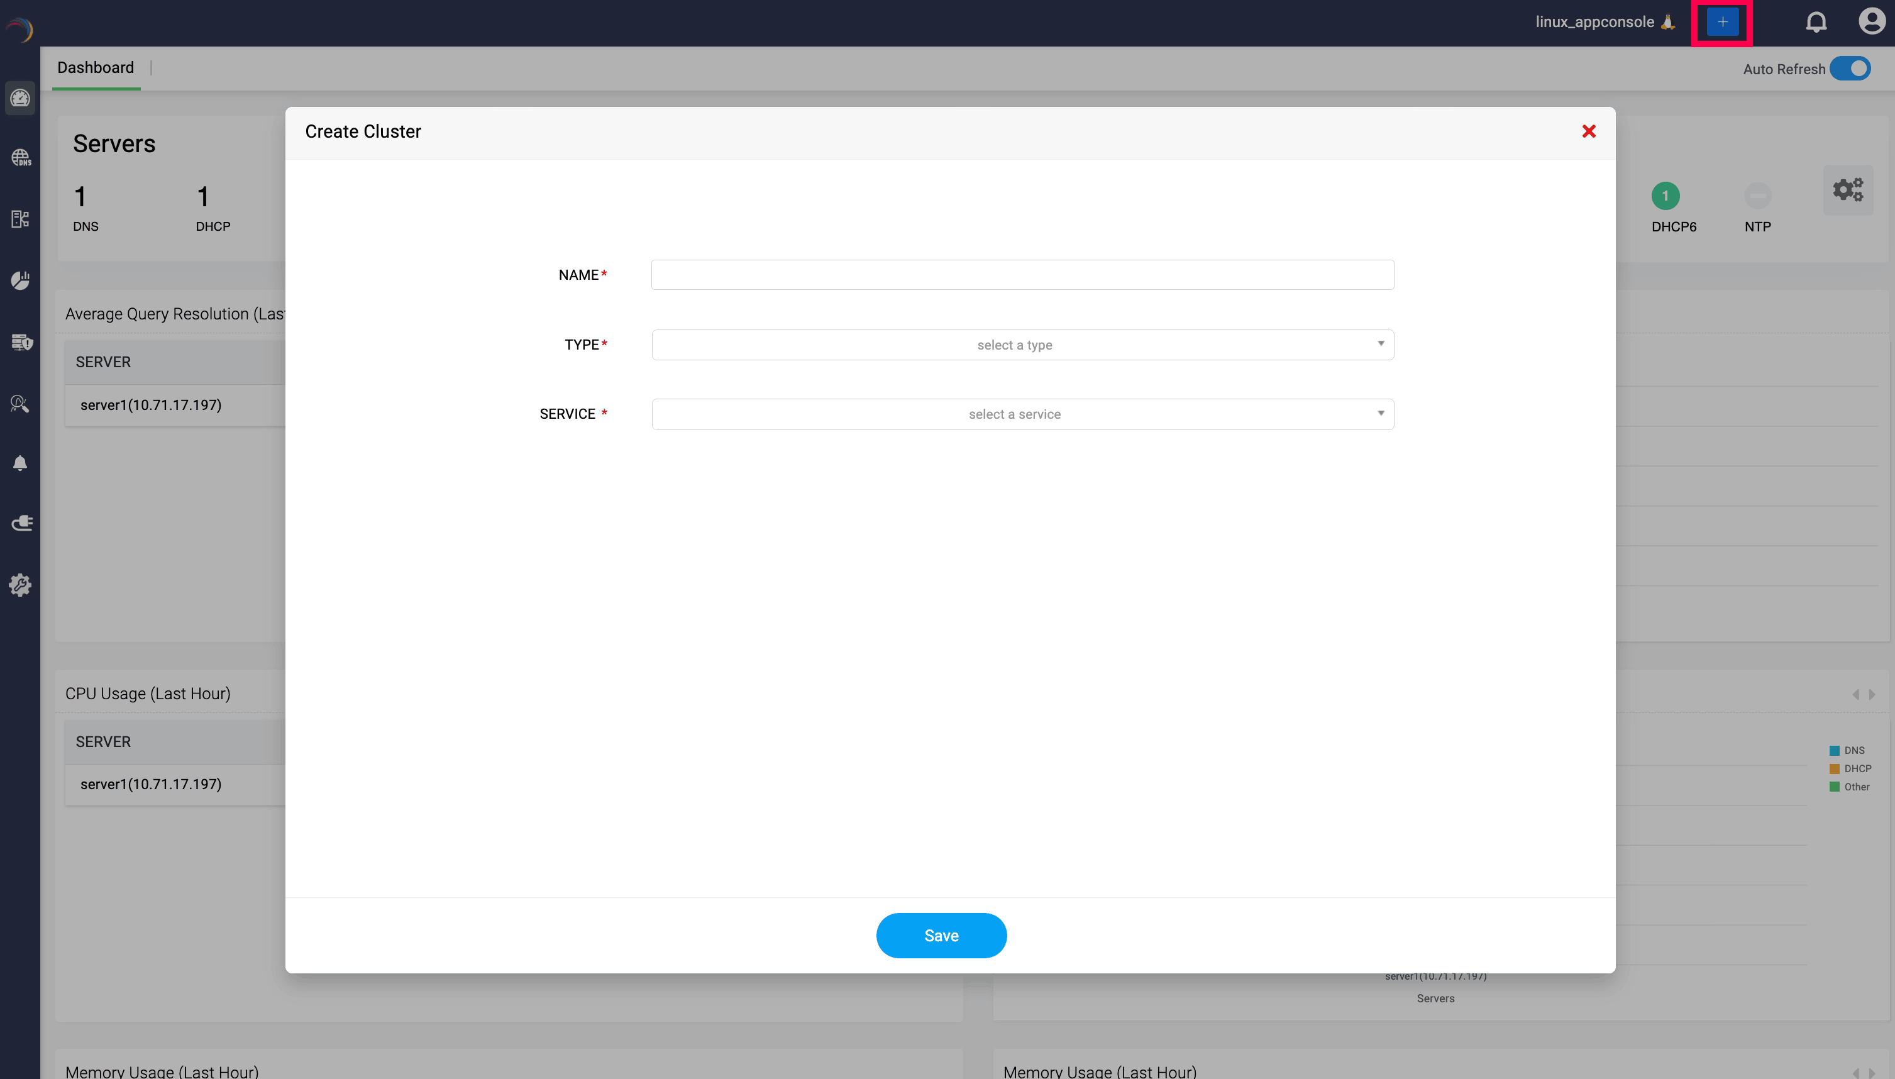Click the sidebar alerts bell icon
The image size is (1895, 1079).
[x=20, y=463]
